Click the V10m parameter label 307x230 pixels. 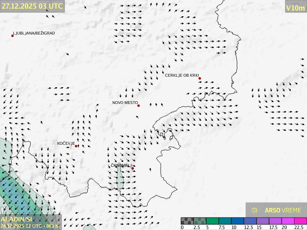click(x=295, y=7)
